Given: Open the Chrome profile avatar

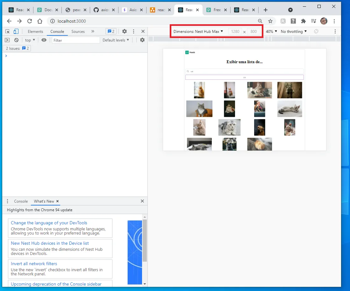Looking at the screenshot, I should (x=324, y=21).
